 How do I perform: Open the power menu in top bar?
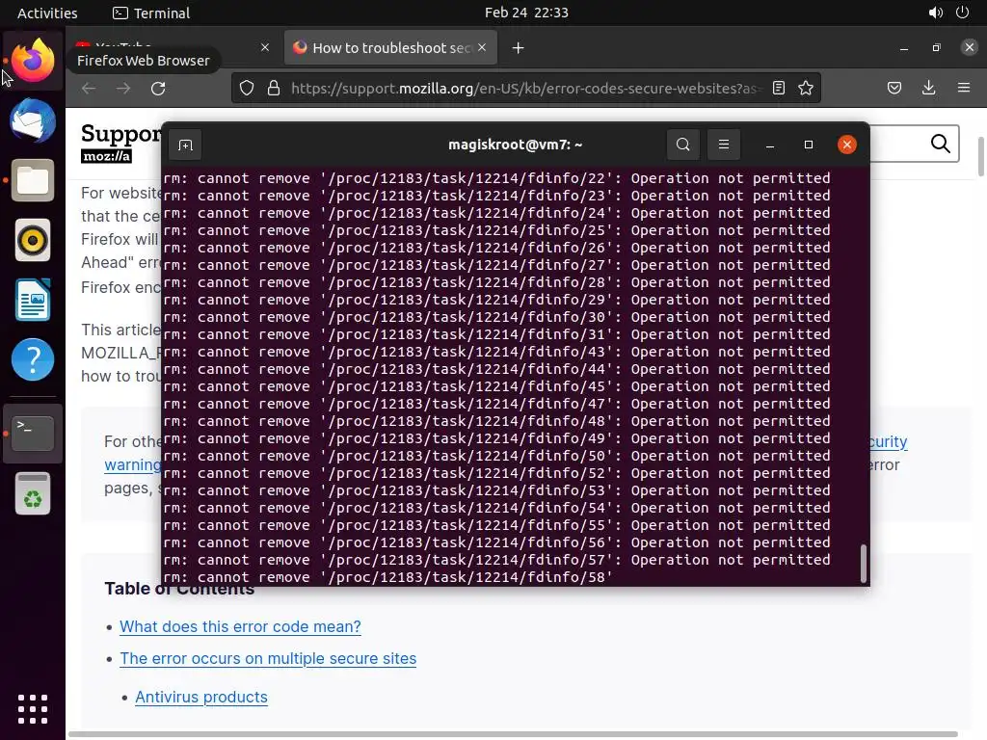click(x=963, y=13)
